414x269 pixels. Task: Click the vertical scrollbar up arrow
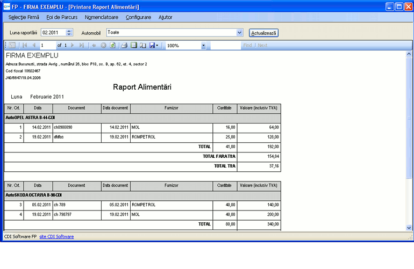(409, 54)
